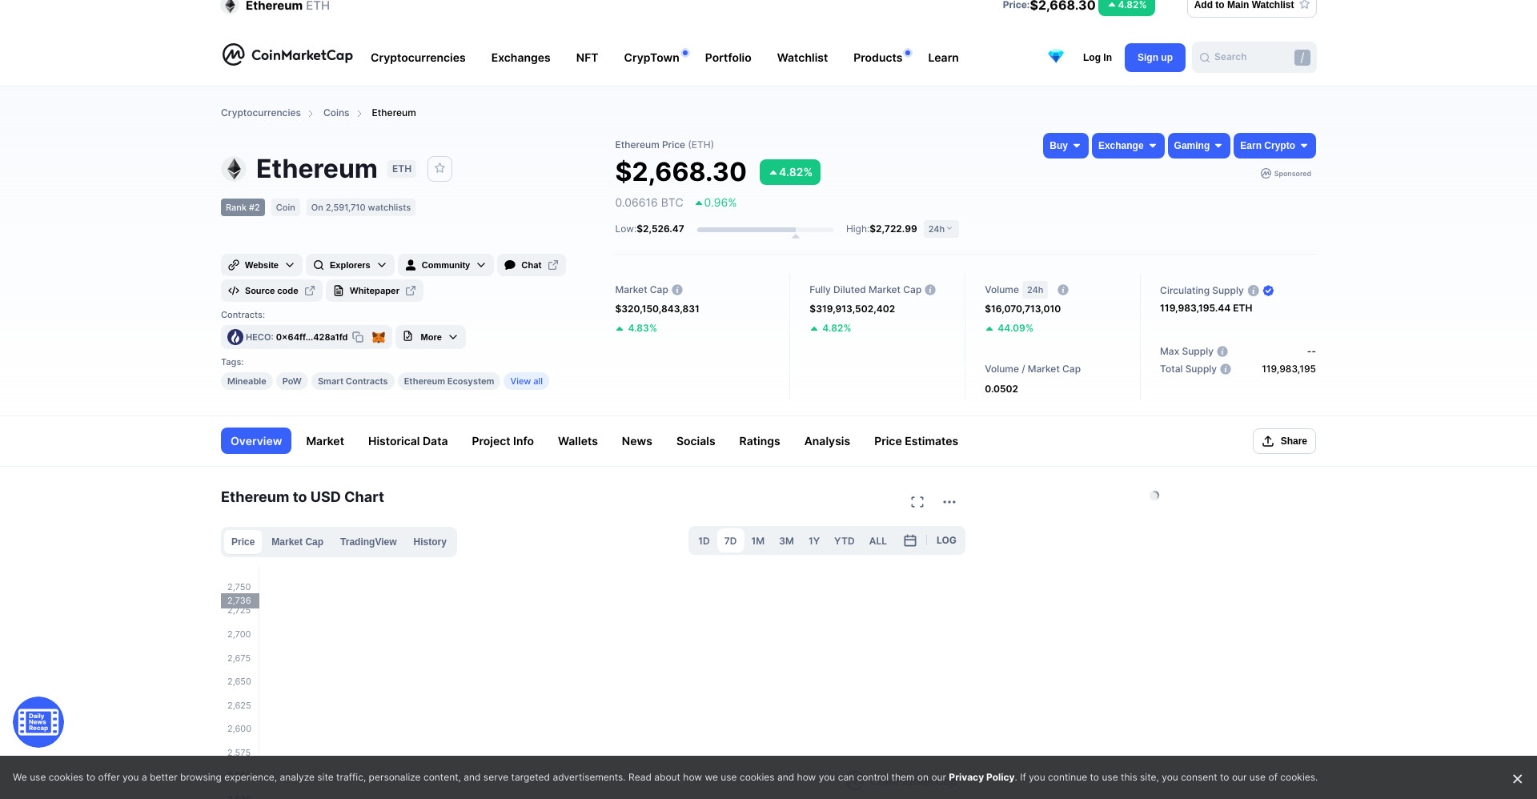
Task: Open the Buy dropdown
Action: click(1065, 146)
